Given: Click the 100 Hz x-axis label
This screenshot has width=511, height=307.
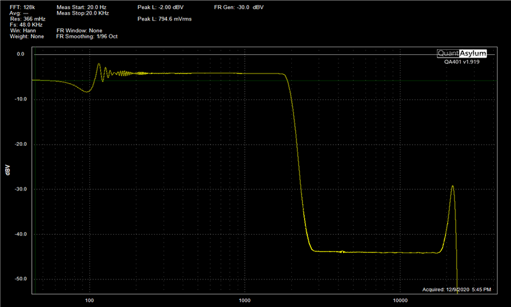Looking at the screenshot, I should click(89, 301).
